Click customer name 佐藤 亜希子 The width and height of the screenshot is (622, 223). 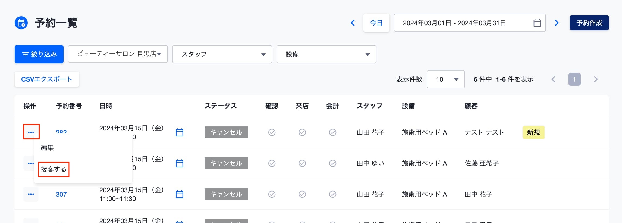482,163
